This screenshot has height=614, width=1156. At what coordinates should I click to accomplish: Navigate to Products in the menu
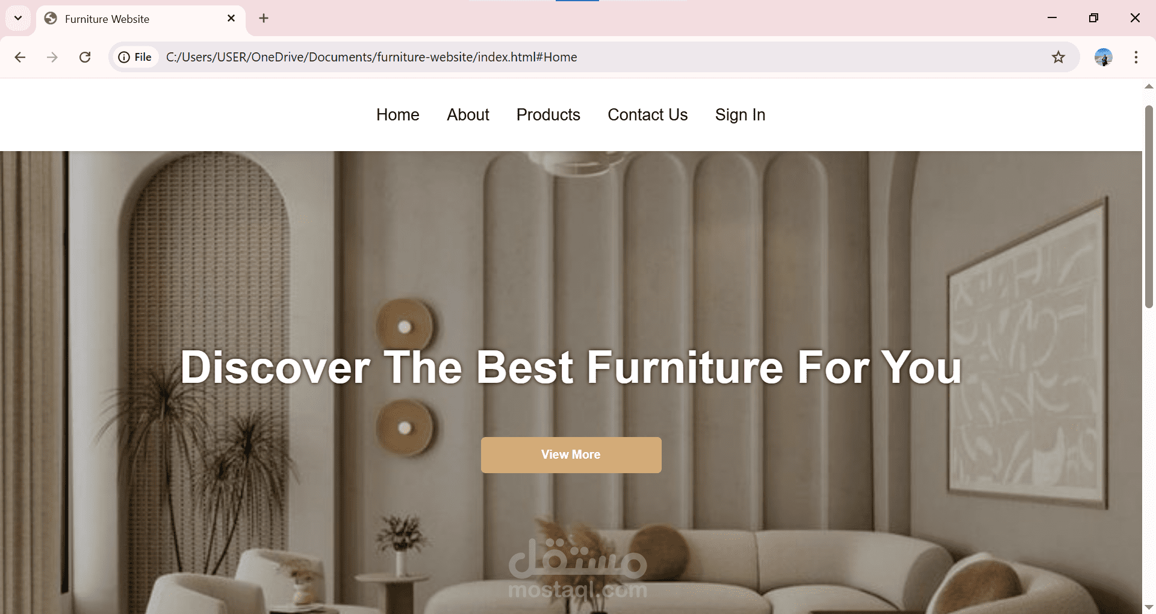548,115
